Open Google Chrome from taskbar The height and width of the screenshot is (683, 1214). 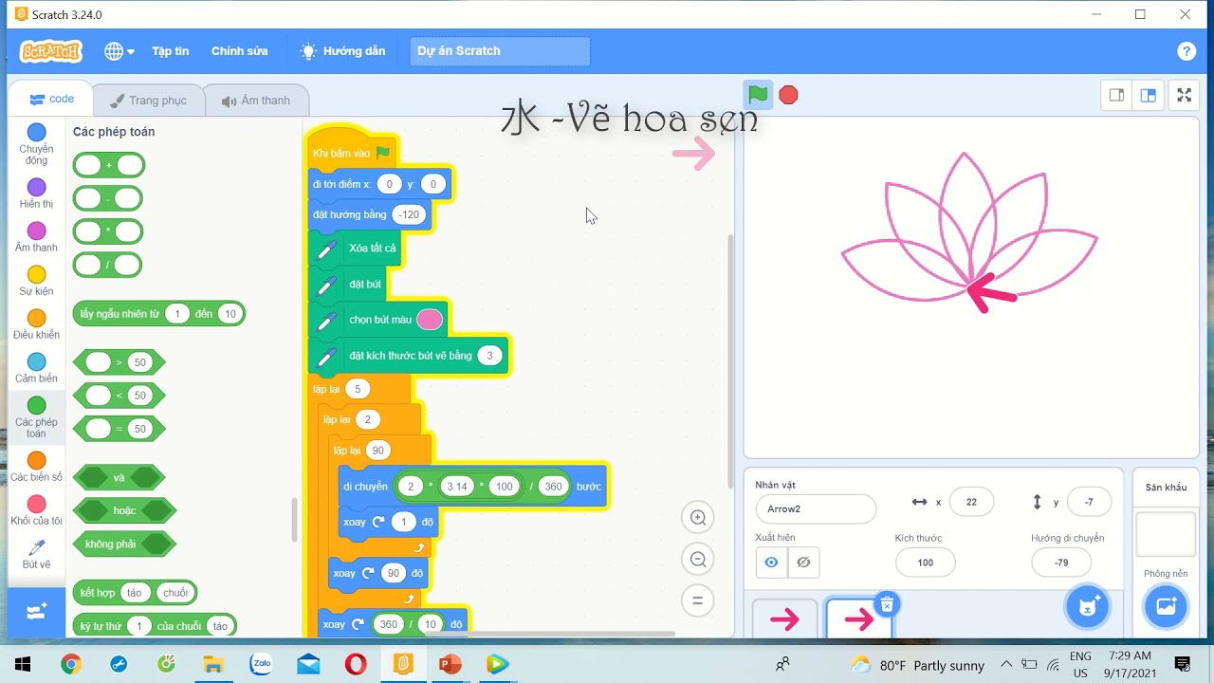click(71, 664)
